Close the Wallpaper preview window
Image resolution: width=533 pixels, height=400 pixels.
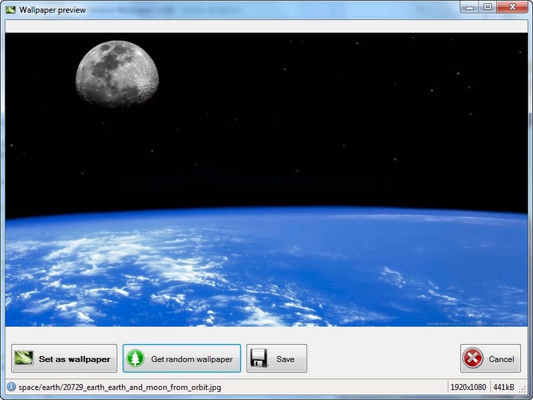pyautogui.click(x=512, y=7)
